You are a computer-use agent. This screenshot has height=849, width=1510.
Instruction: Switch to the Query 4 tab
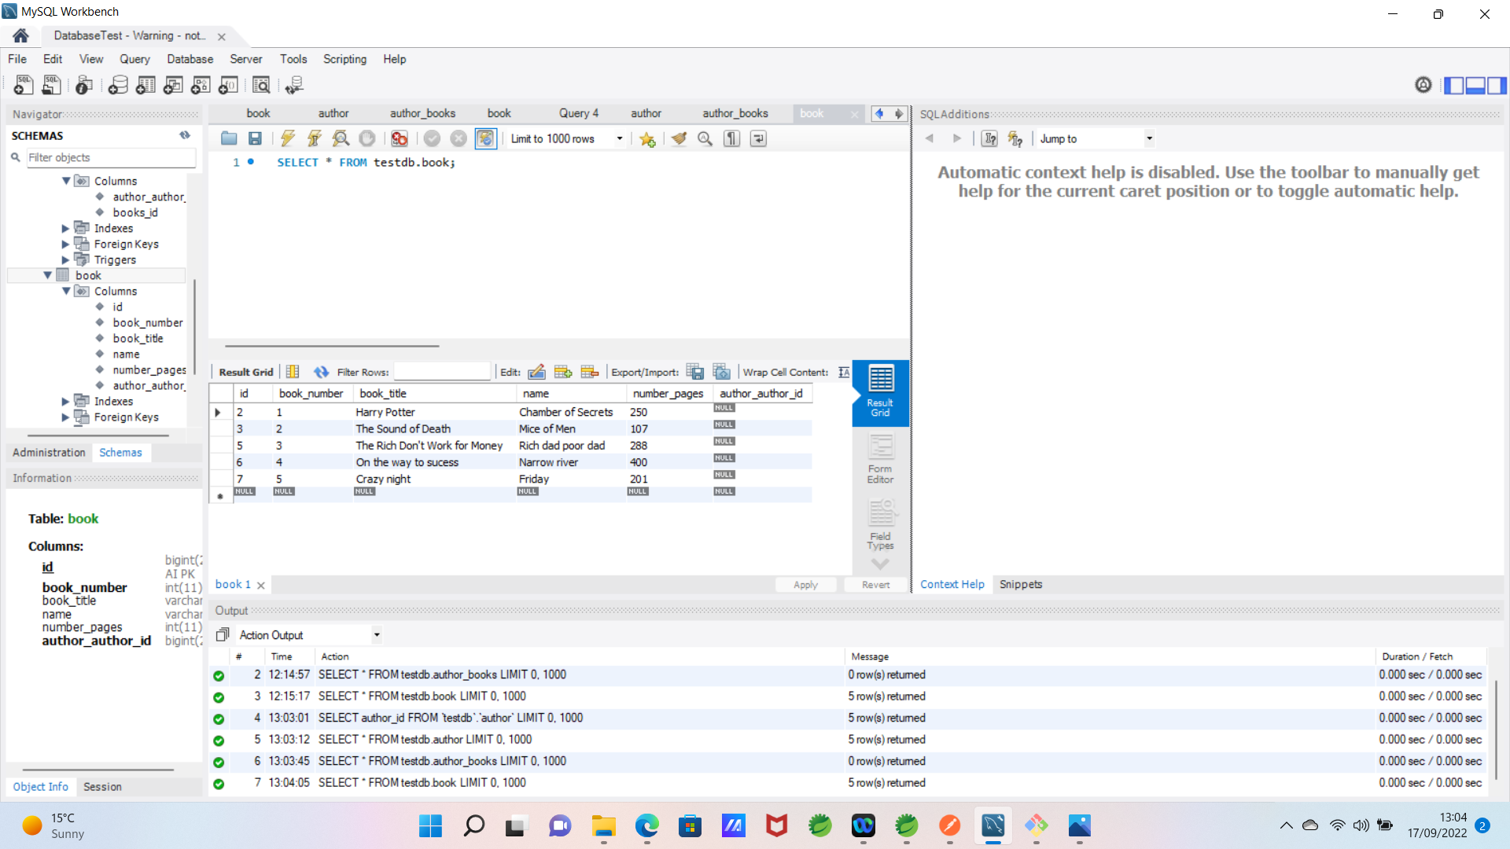point(578,113)
